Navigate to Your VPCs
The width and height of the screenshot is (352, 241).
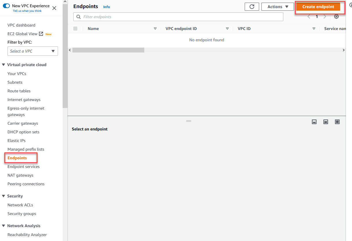[x=17, y=74]
